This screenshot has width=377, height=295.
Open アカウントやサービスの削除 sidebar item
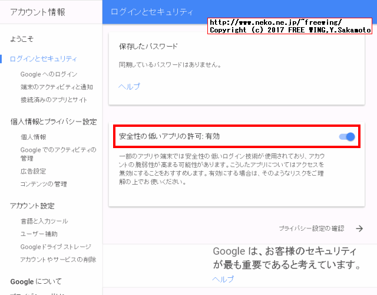pos(58,260)
